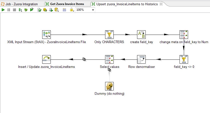Click the create field_key step icon

click(x=141, y=35)
